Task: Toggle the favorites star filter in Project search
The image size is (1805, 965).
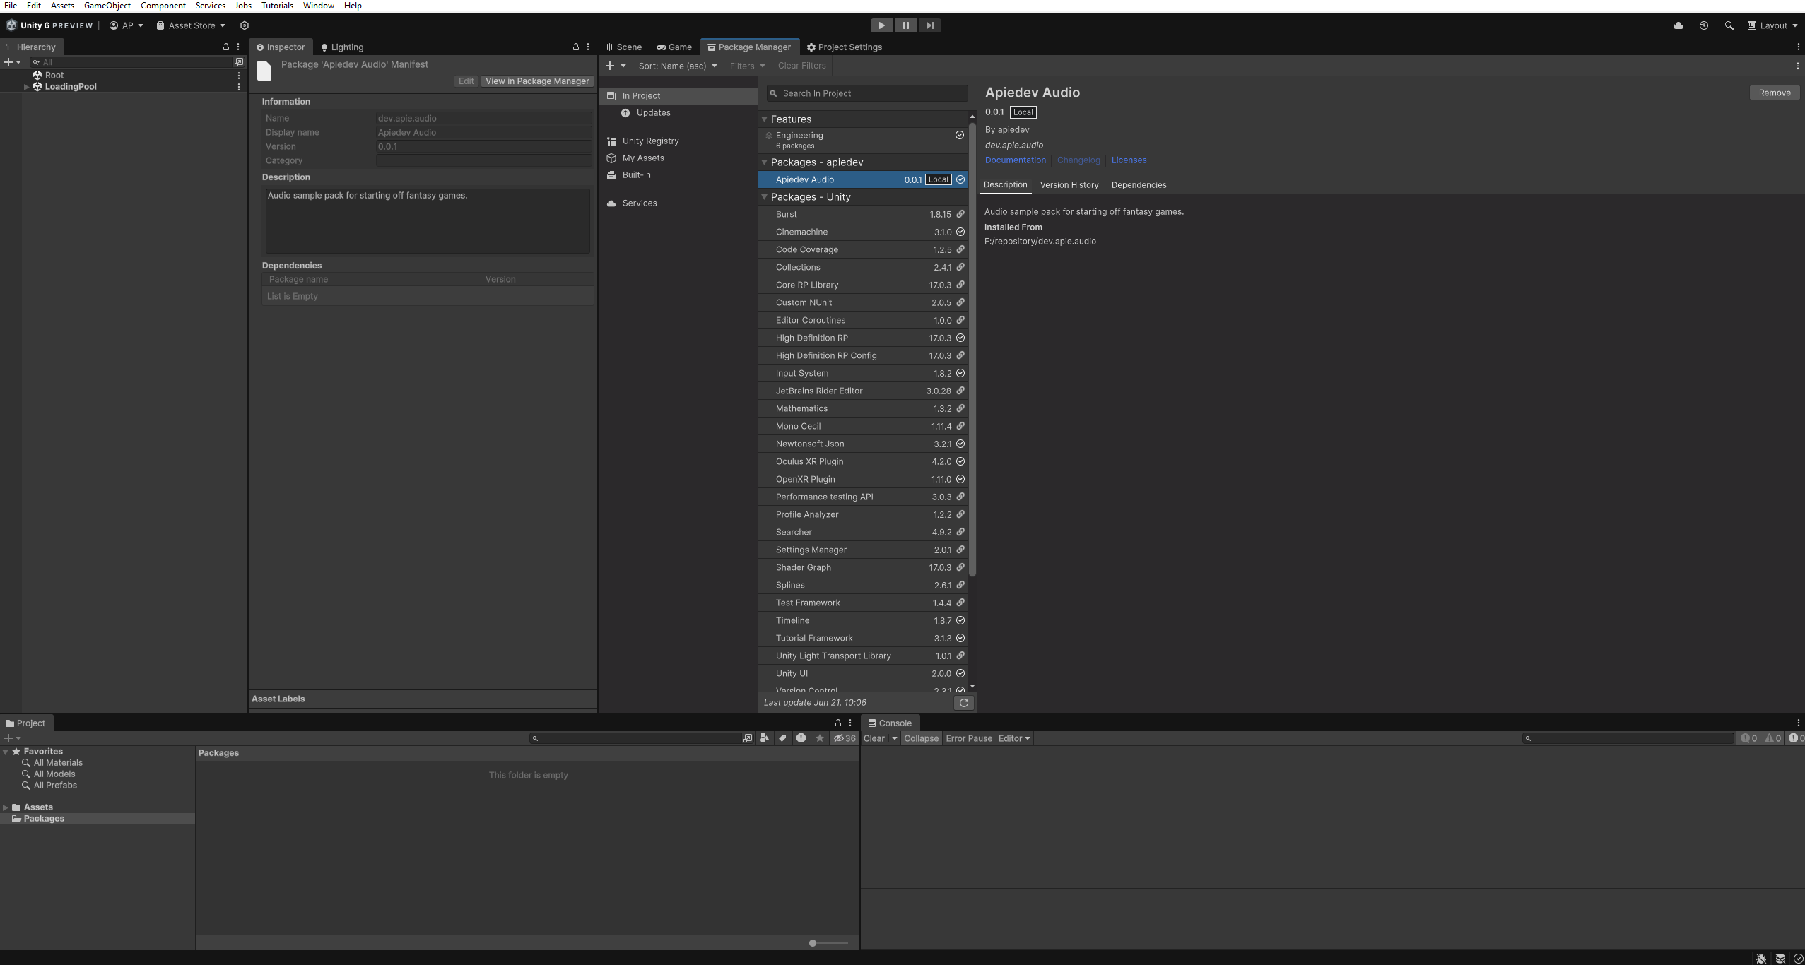Action: (x=818, y=738)
